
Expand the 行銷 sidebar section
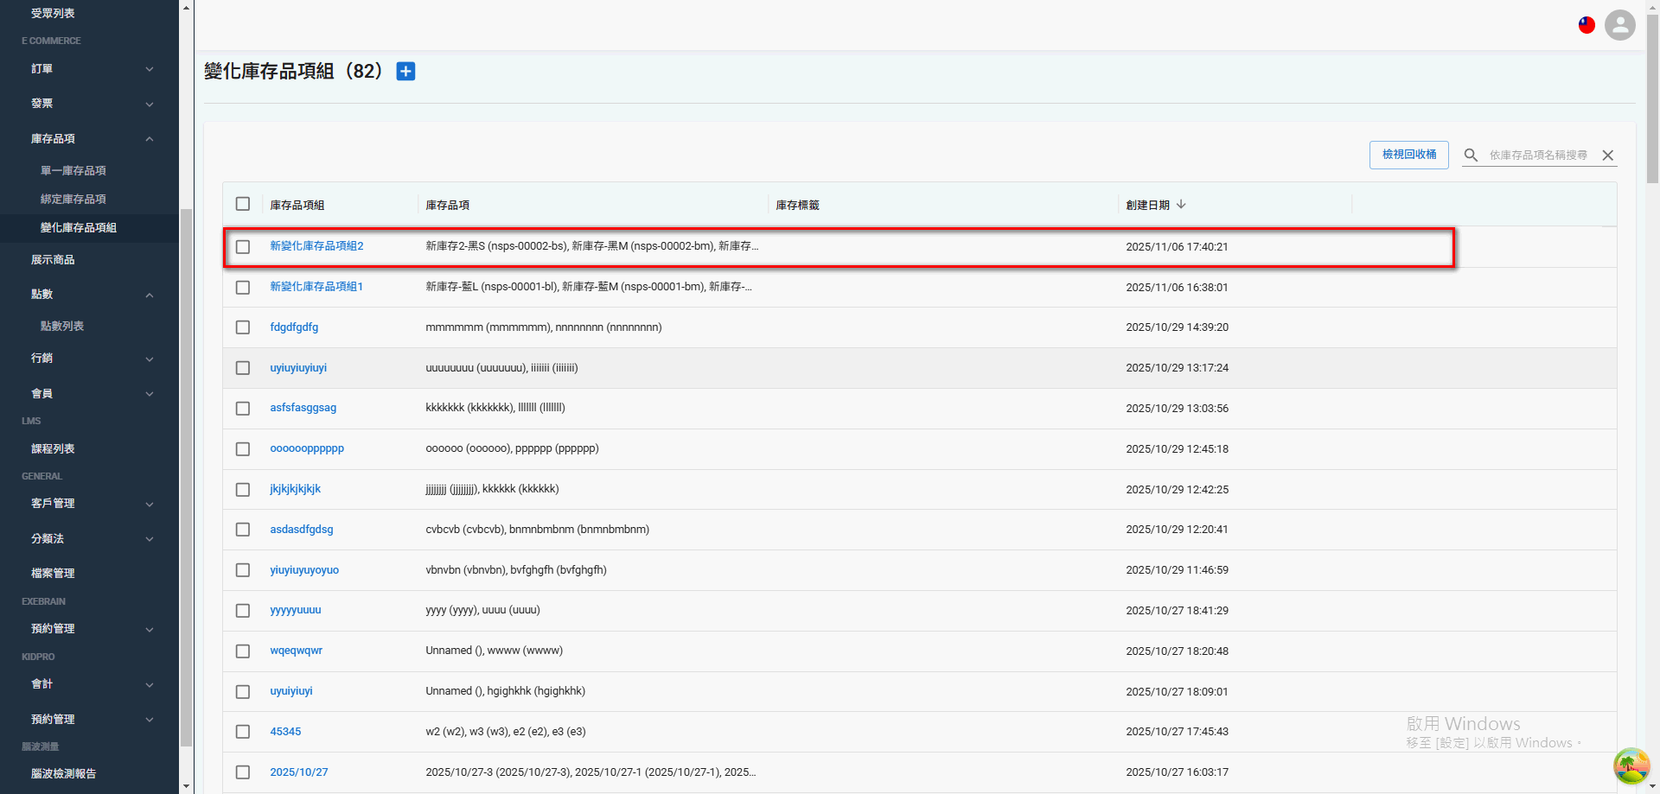pyautogui.click(x=90, y=359)
